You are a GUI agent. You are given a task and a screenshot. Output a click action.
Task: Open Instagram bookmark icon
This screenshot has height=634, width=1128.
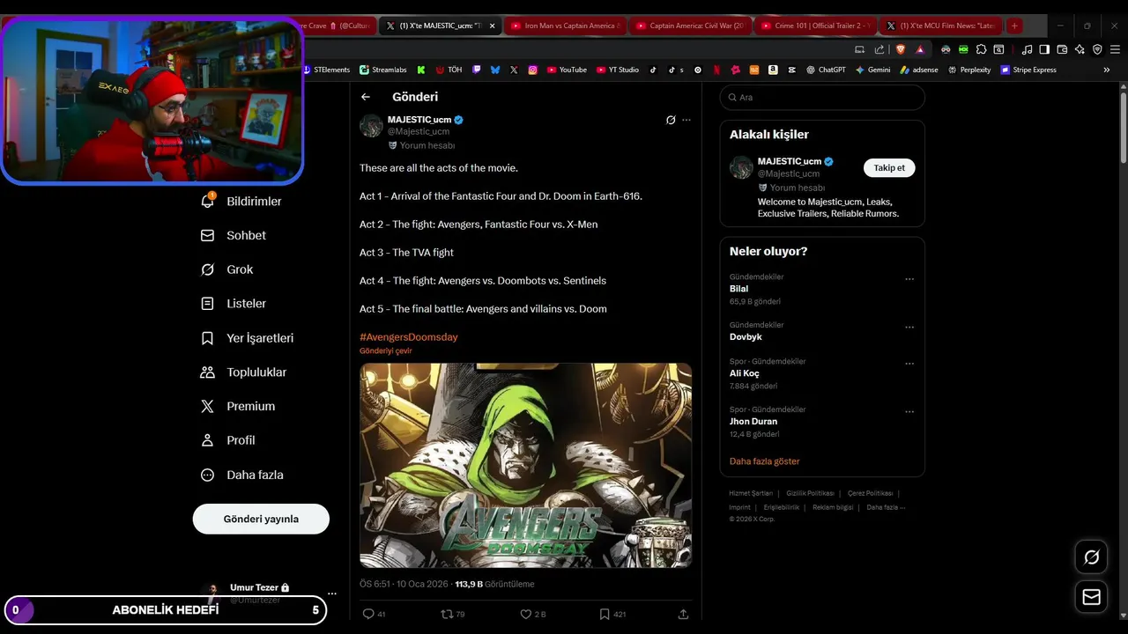coord(532,70)
